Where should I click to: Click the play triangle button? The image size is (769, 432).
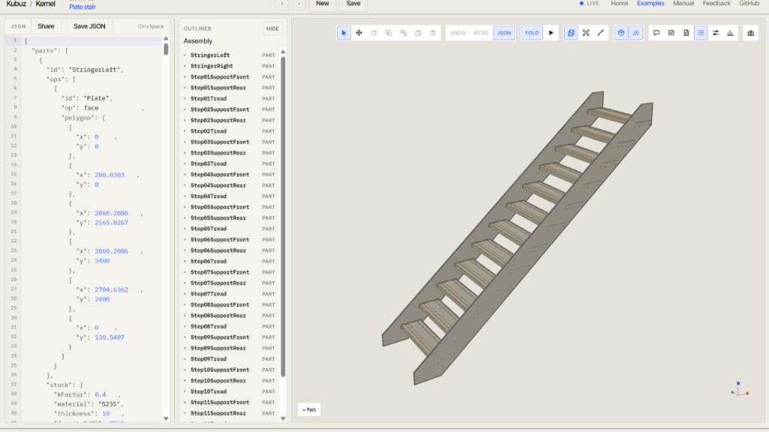551,33
